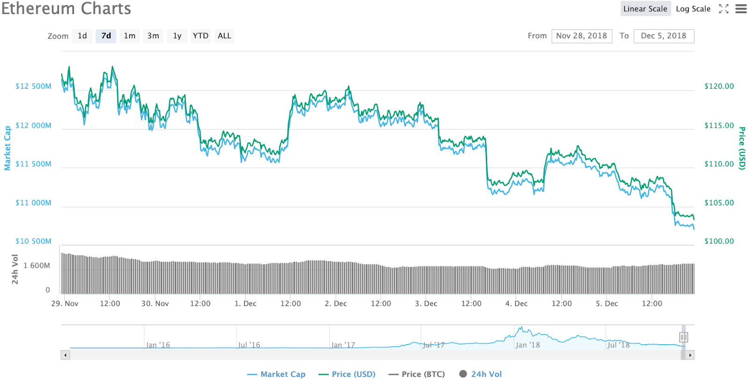
Task: Toggle Price (BTC) series in legend
Action: click(x=417, y=374)
